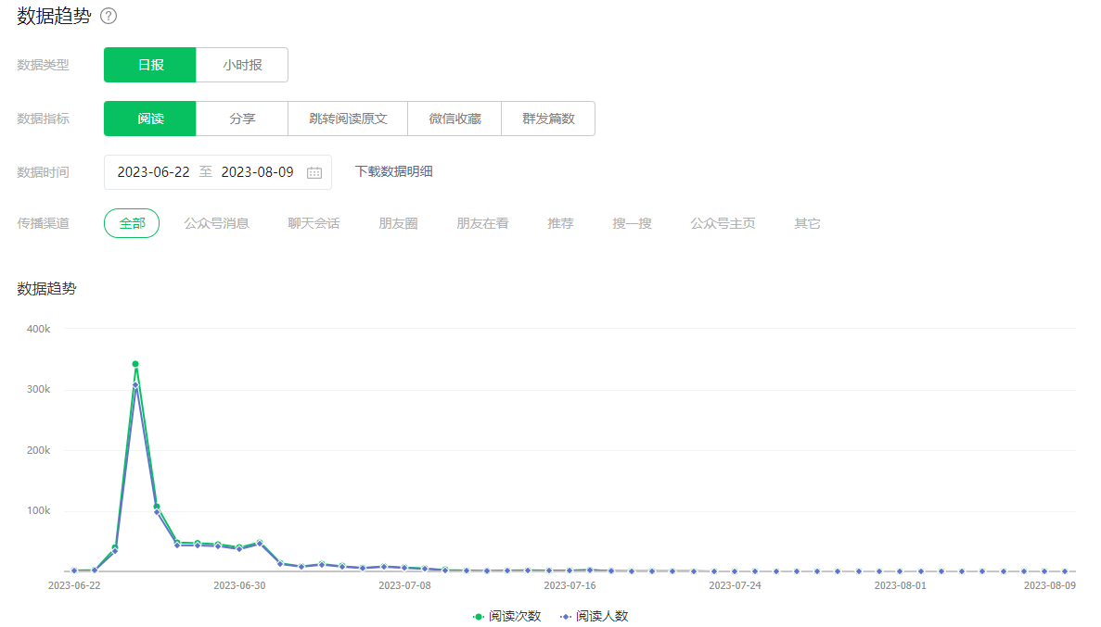Screen dimensions: 1101x627
Task: Click the 2023-06-30 x-axis label
Action: point(239,585)
